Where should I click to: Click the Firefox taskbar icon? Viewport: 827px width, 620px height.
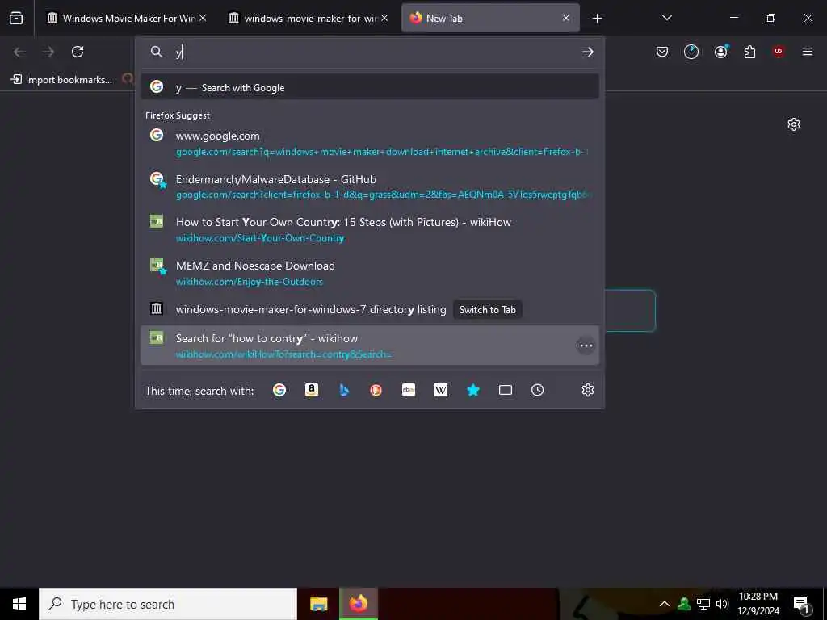pos(358,604)
